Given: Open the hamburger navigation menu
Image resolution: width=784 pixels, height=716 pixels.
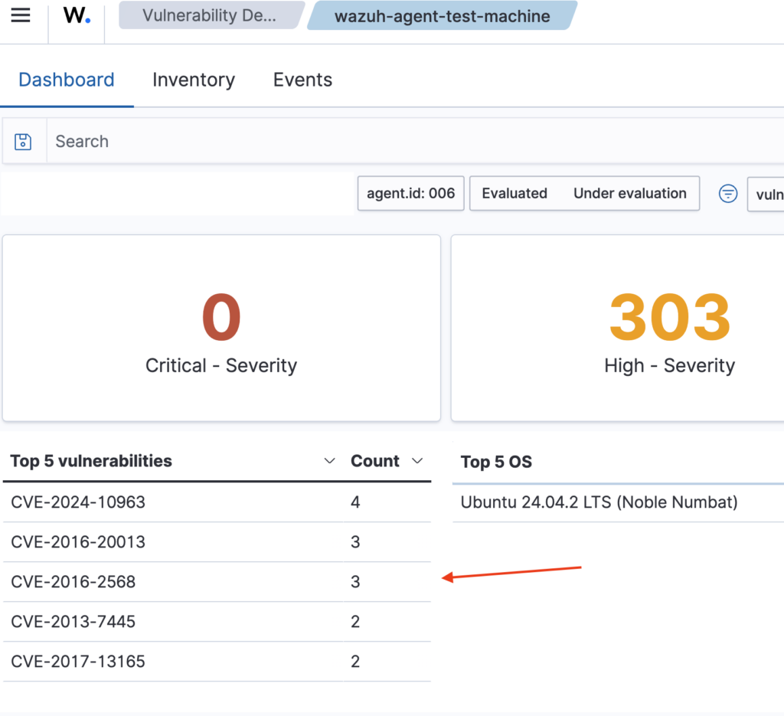Looking at the screenshot, I should pyautogui.click(x=21, y=15).
